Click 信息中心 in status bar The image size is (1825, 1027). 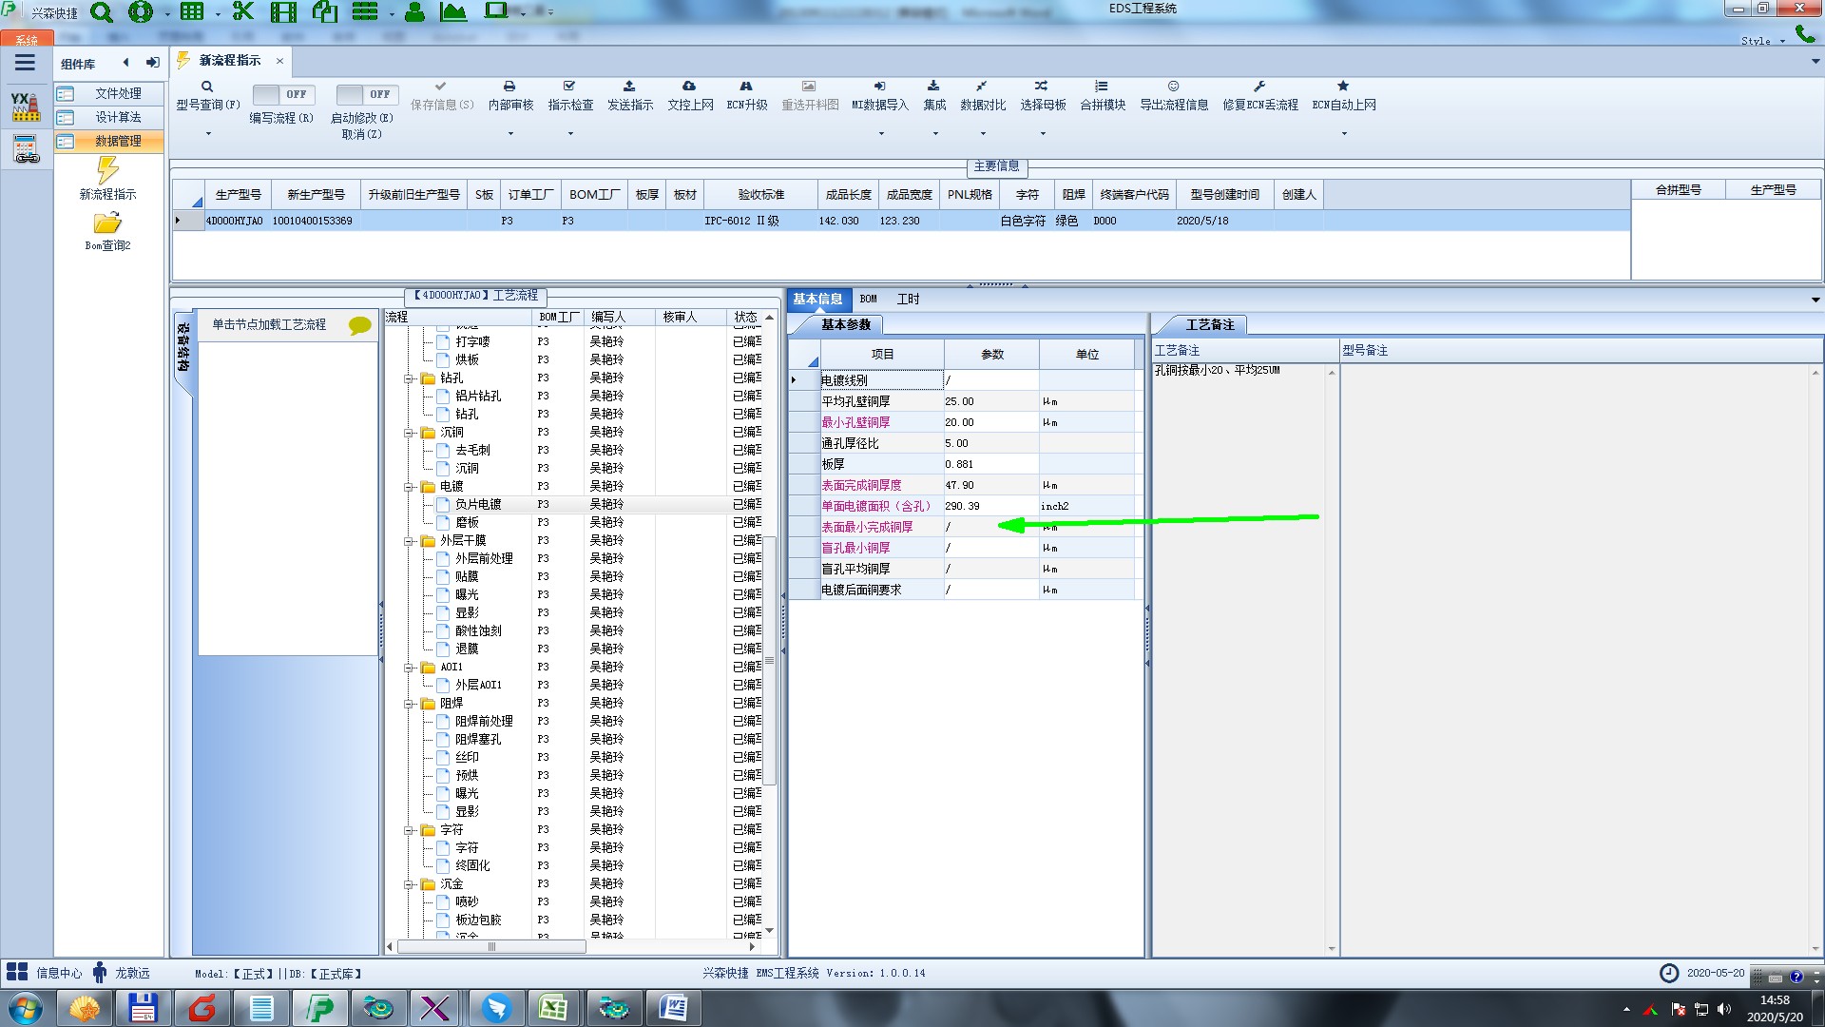click(x=46, y=973)
